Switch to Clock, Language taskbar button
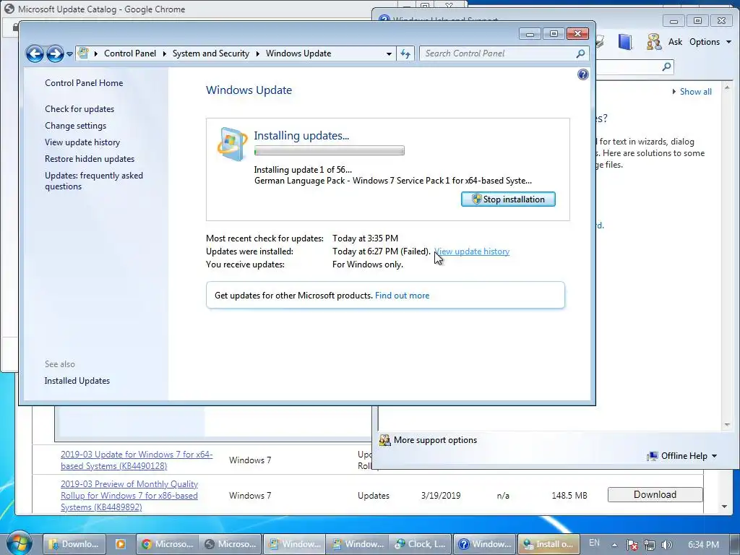This screenshot has width=740, height=555. (421, 544)
